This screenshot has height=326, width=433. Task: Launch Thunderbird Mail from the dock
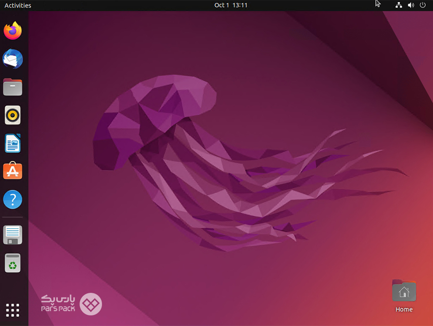pyautogui.click(x=13, y=59)
